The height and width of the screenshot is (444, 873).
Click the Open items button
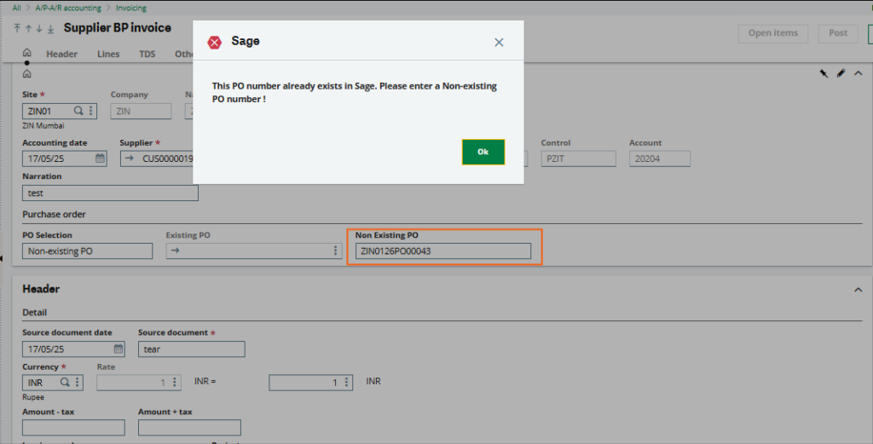(772, 33)
